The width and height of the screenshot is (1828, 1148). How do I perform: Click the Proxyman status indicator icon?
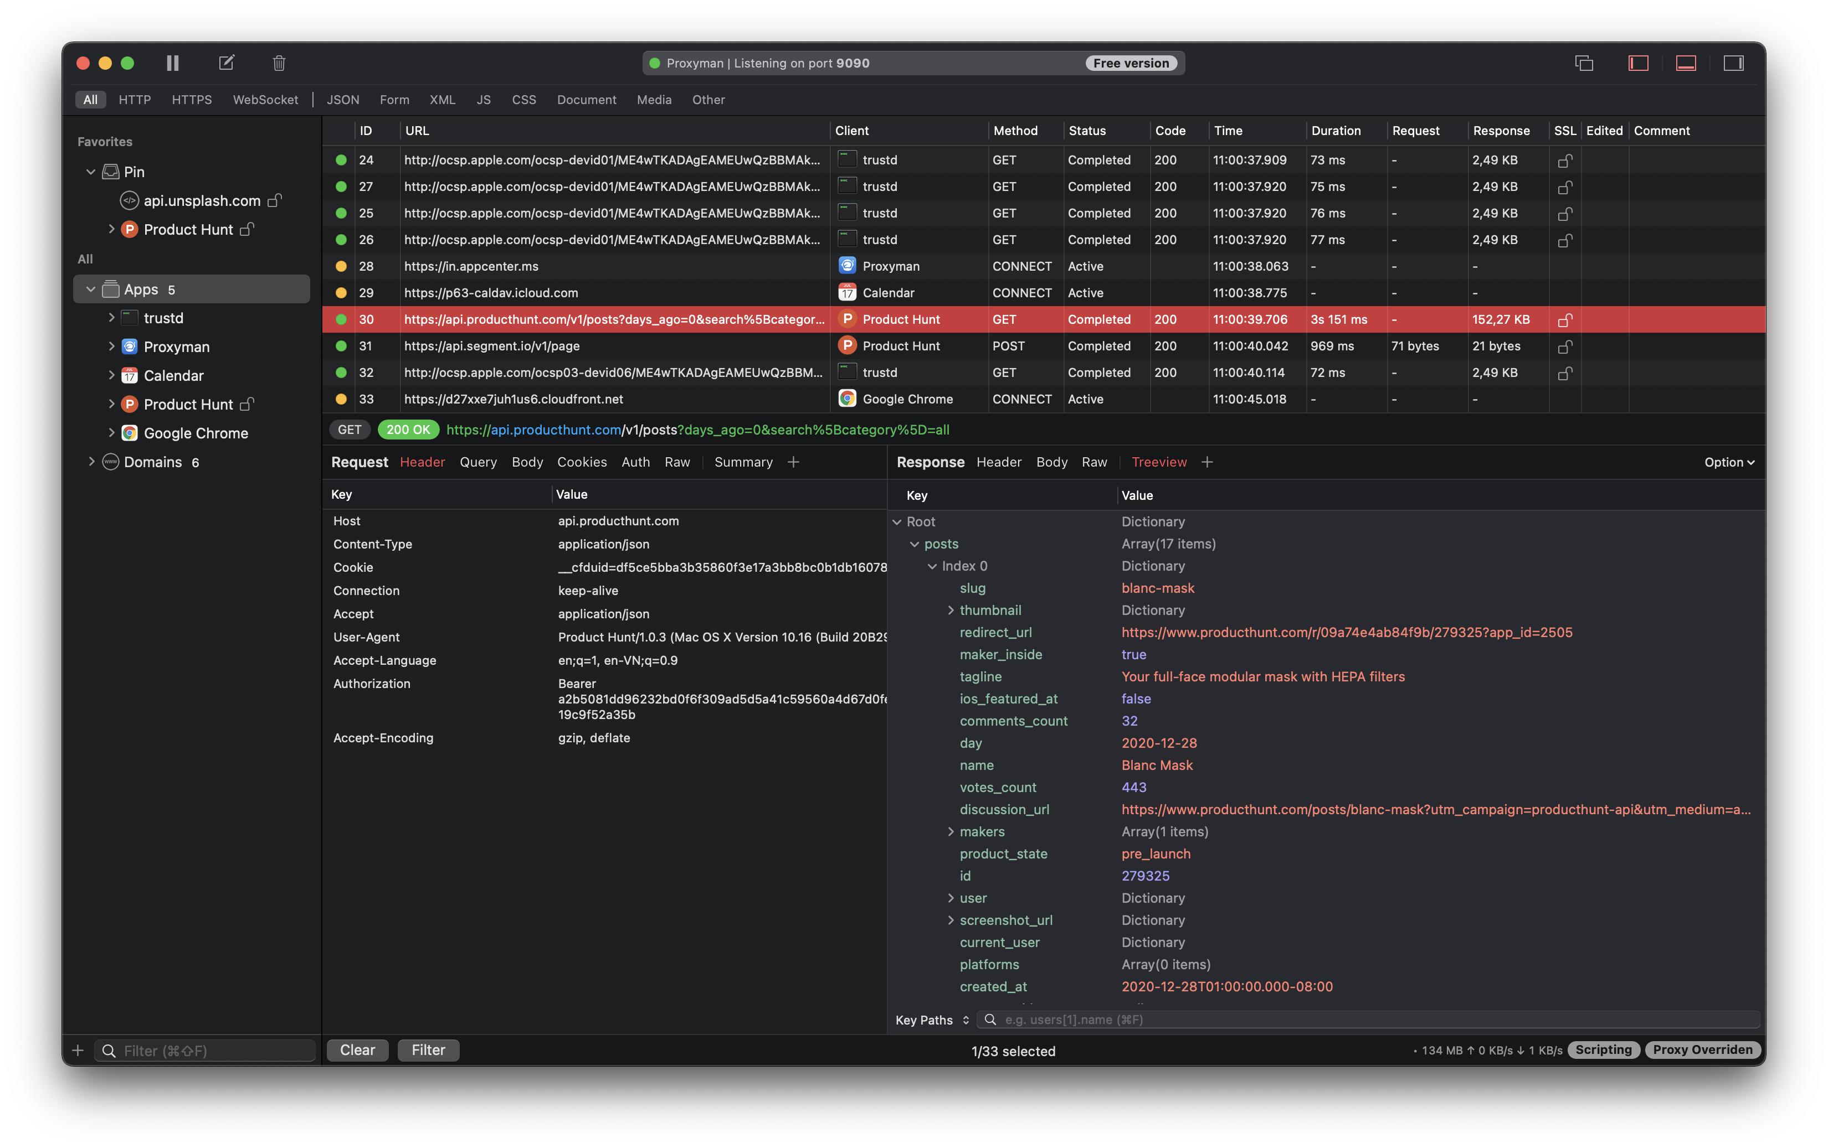point(653,64)
